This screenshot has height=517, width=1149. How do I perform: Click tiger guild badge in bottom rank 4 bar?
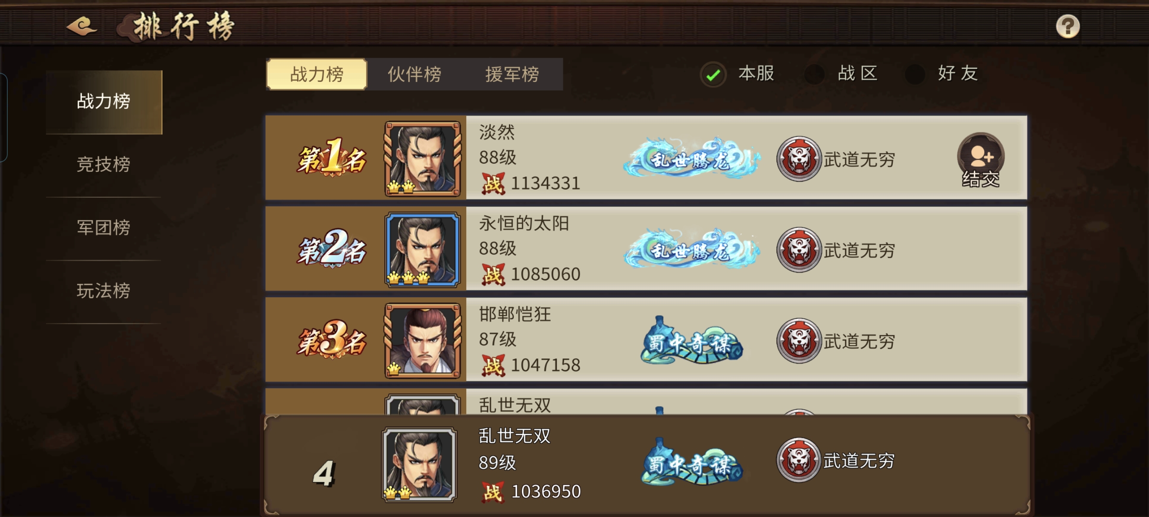tap(798, 460)
